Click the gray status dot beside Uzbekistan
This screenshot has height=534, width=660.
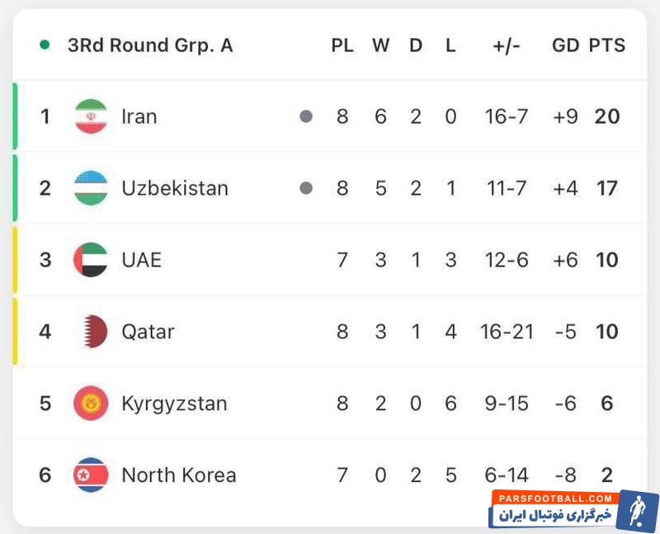[306, 188]
